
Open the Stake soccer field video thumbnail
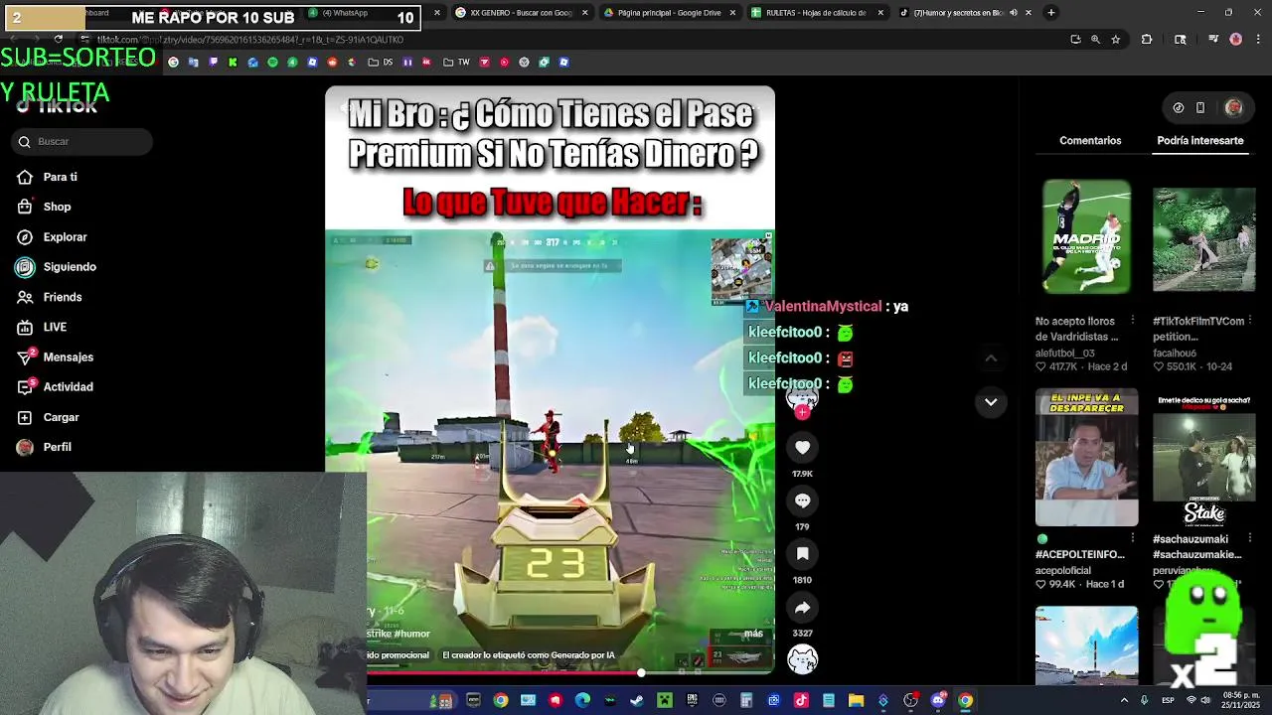pyautogui.click(x=1203, y=457)
